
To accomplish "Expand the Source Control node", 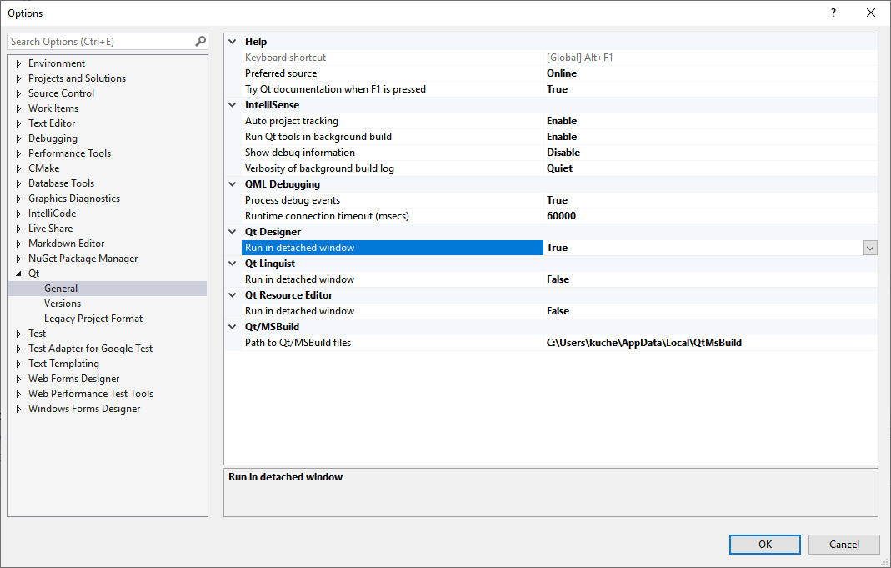I will click(x=18, y=93).
